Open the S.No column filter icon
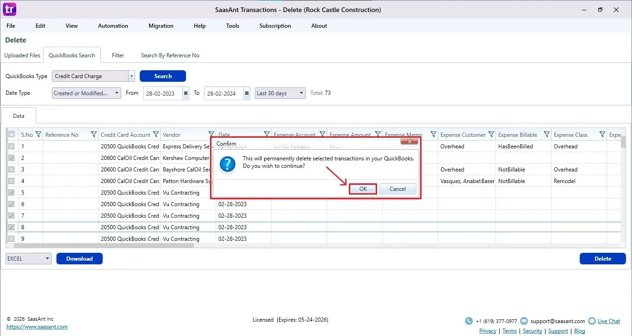632x336 pixels. pos(38,134)
